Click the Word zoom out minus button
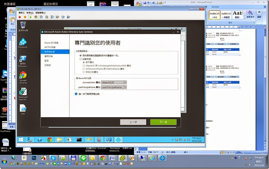Screen dimensions: 269x169 [x=243, y=152]
